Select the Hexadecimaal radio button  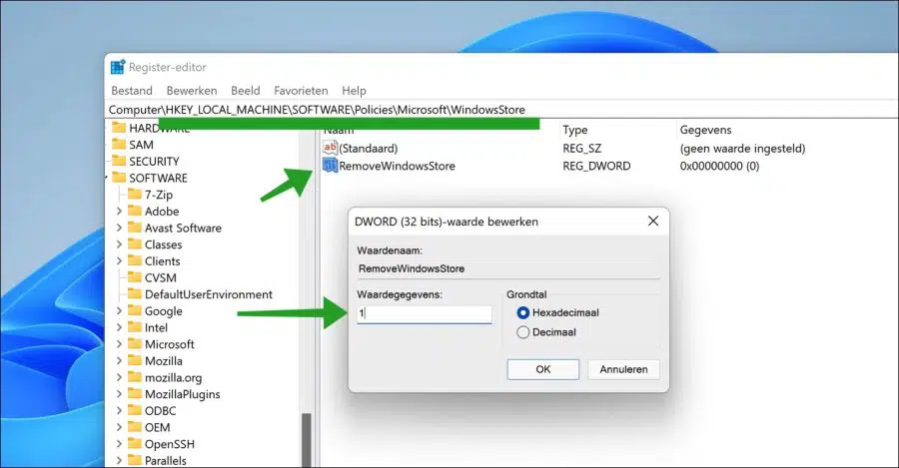coord(522,312)
